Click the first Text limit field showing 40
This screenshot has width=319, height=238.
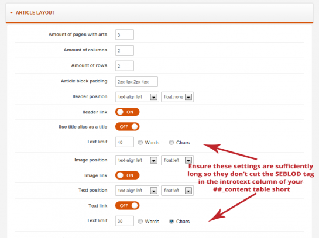(125, 142)
